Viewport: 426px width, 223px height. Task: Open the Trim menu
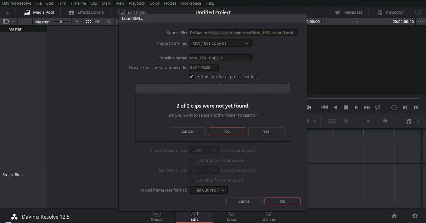[x=62, y=3]
